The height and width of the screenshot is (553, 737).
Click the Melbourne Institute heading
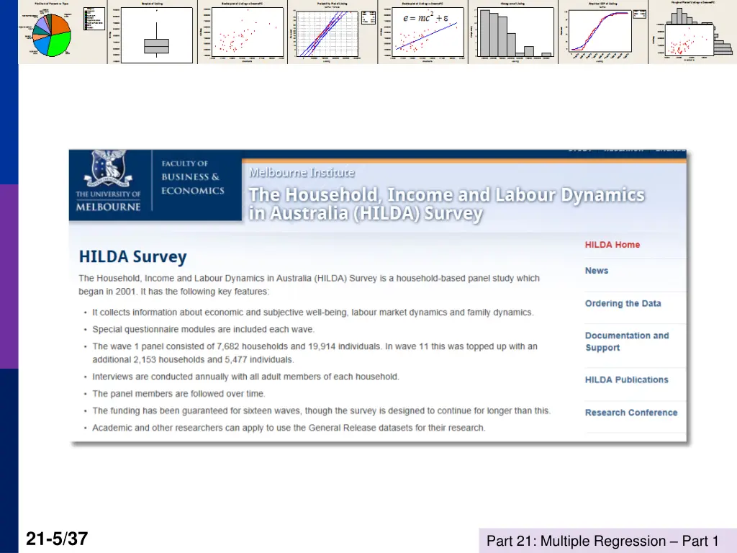(302, 173)
